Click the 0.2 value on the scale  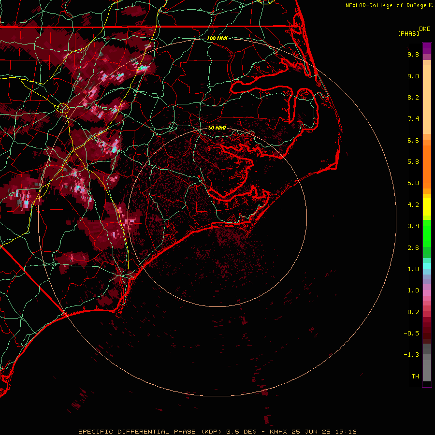(413, 312)
